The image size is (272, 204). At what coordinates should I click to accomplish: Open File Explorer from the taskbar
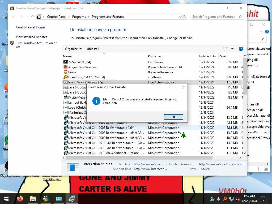33,199
